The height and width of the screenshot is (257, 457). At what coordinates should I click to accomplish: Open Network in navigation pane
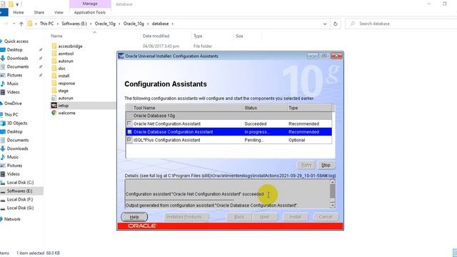click(12, 219)
